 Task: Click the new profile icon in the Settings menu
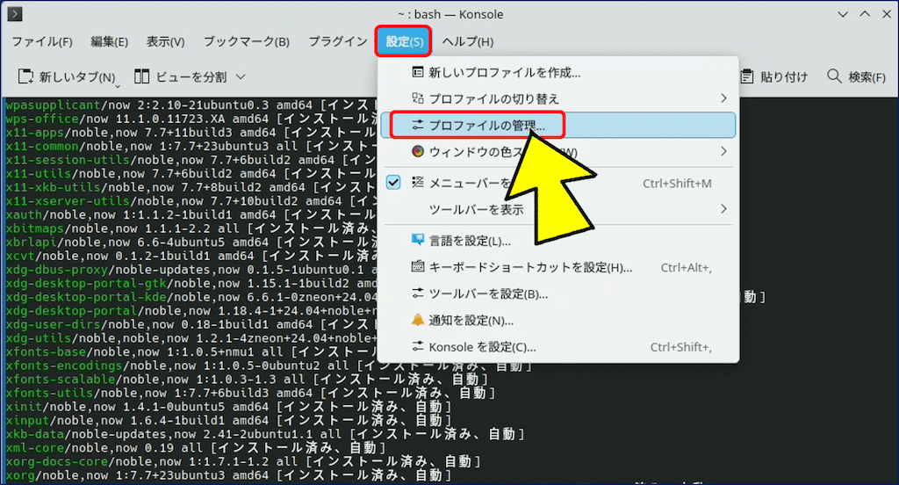pyautogui.click(x=418, y=73)
